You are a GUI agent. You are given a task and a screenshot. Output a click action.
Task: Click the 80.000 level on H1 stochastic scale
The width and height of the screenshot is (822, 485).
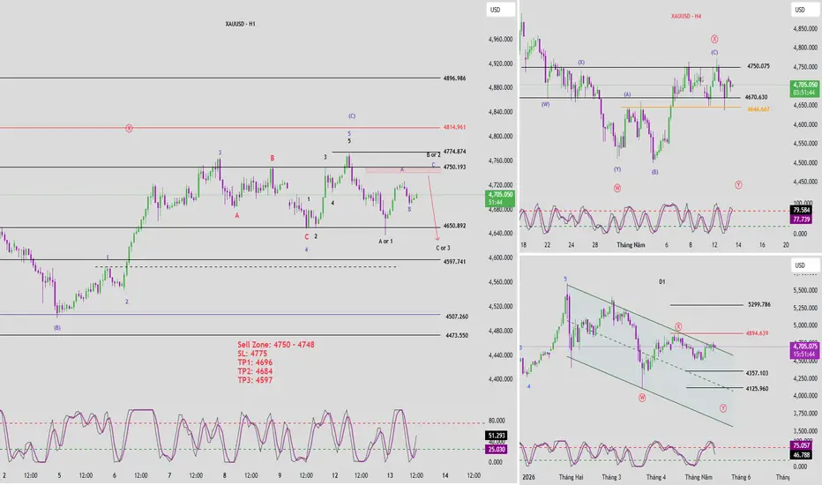click(497, 421)
